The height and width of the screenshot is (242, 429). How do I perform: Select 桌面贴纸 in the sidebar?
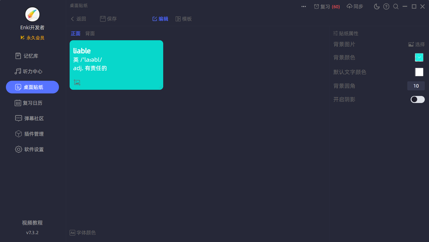[32, 87]
